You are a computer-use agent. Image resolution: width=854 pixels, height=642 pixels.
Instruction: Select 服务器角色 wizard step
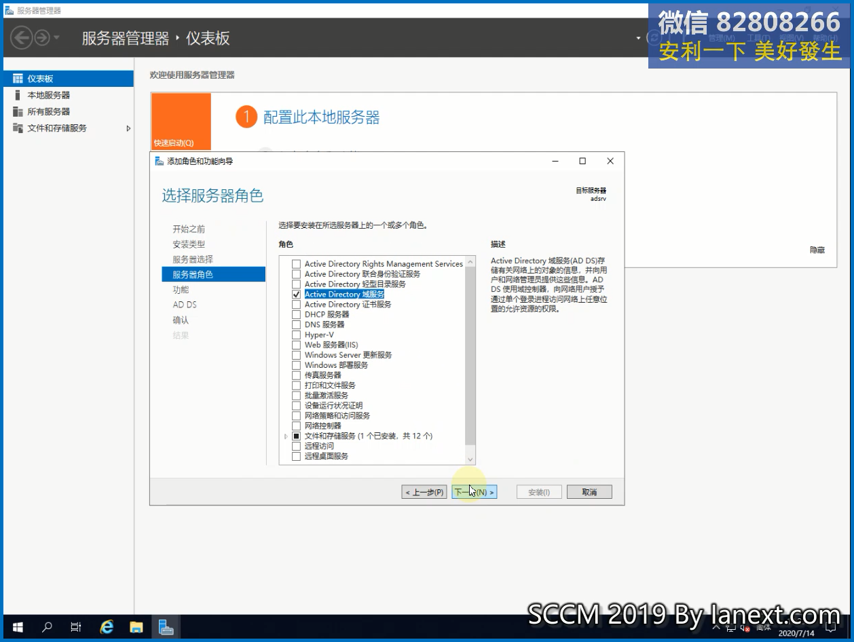pos(213,274)
